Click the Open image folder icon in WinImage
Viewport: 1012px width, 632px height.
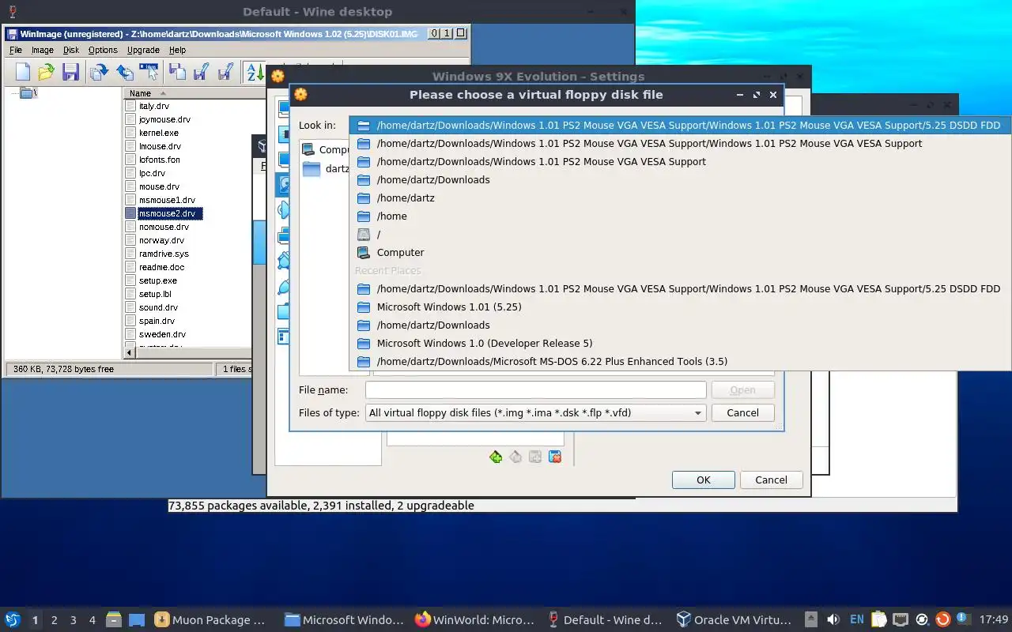pos(46,73)
